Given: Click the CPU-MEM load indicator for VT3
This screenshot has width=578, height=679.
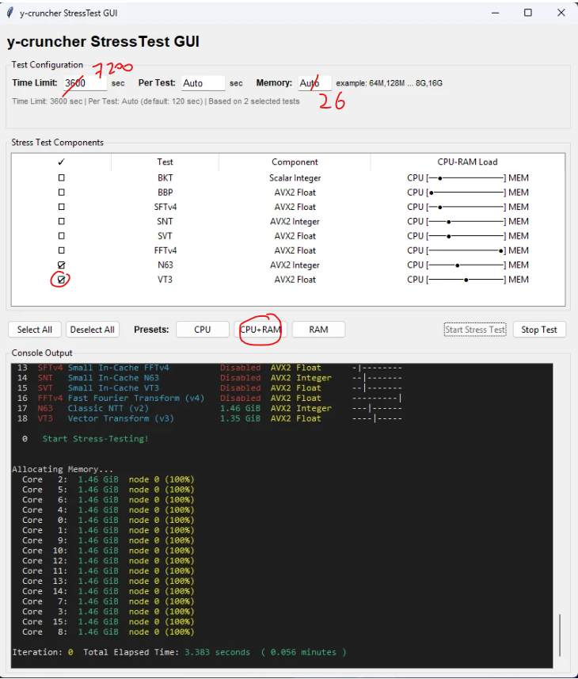Looking at the screenshot, I should pyautogui.click(x=467, y=280).
